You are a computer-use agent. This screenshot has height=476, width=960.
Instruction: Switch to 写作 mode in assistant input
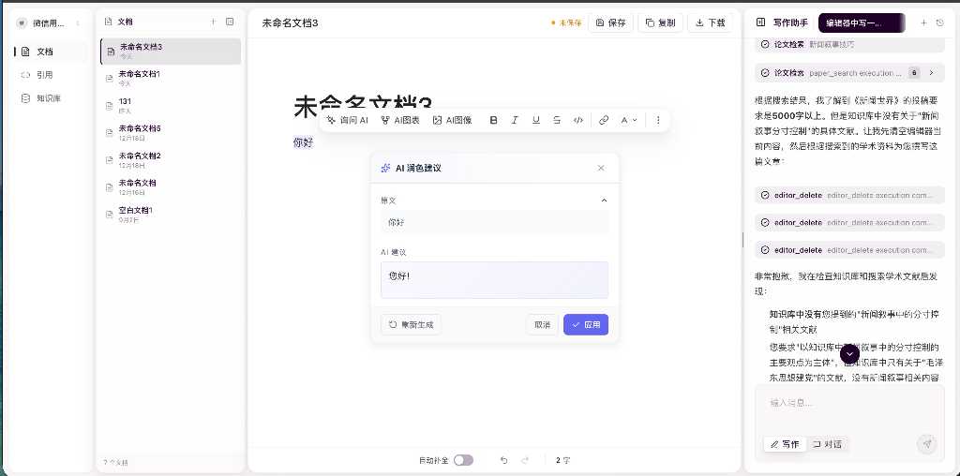coord(784,444)
